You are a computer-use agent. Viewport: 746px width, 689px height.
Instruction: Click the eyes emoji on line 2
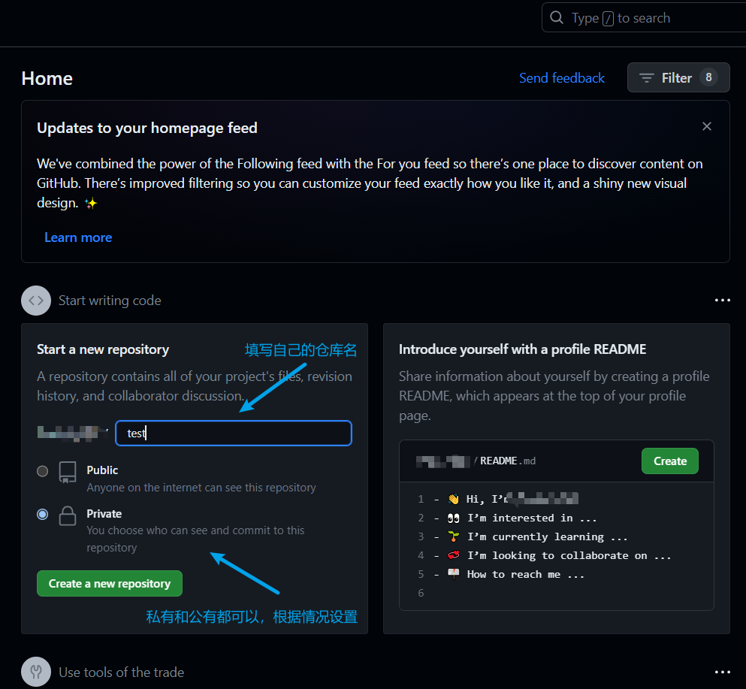[x=454, y=518]
